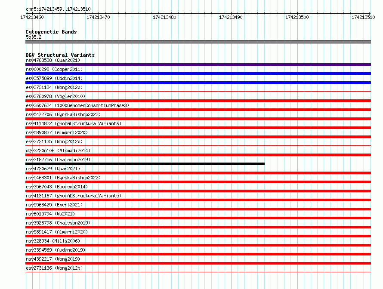Select the purple bar under nsv4763538
The width and height of the screenshot is (383, 289).
pyautogui.click(x=198, y=65)
